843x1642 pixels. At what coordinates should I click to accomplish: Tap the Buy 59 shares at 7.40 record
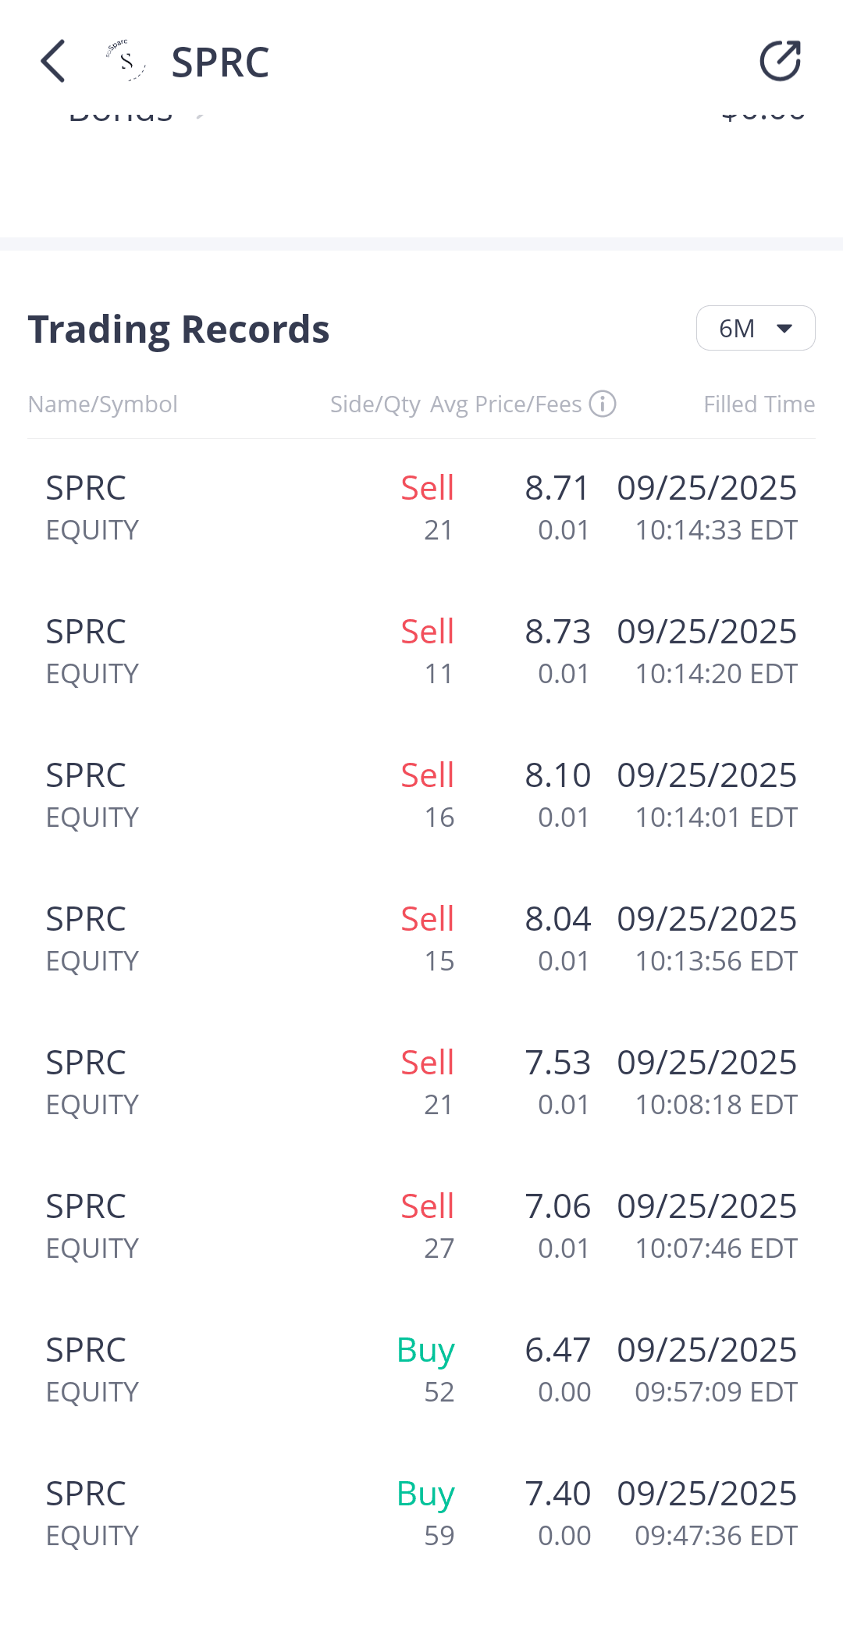[421, 1513]
